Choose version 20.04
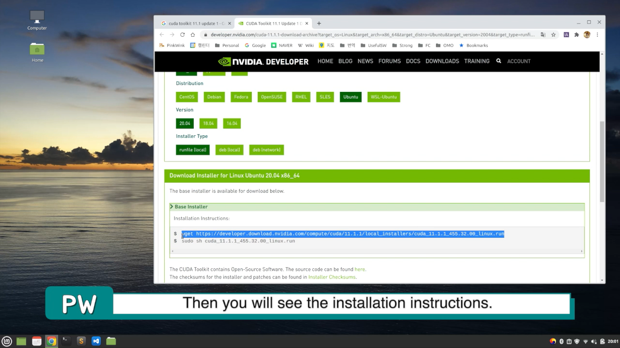This screenshot has width=620, height=348. [185, 123]
